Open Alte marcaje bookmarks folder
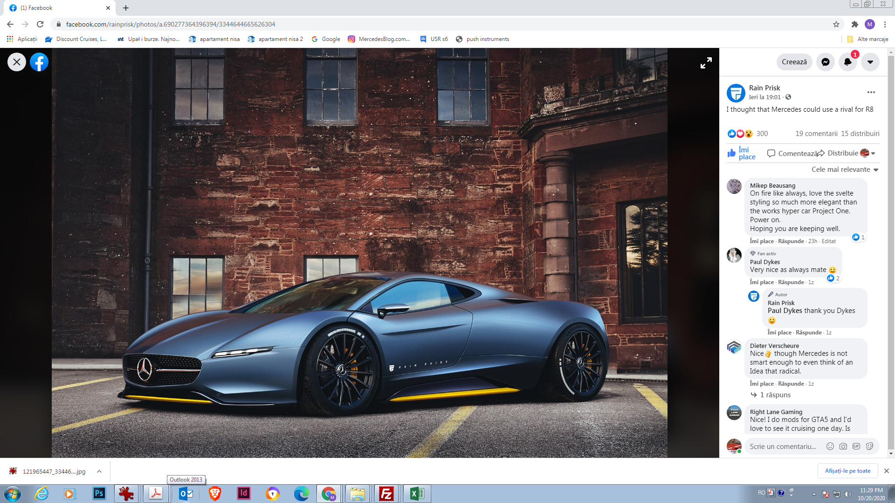The height and width of the screenshot is (503, 895). (867, 39)
